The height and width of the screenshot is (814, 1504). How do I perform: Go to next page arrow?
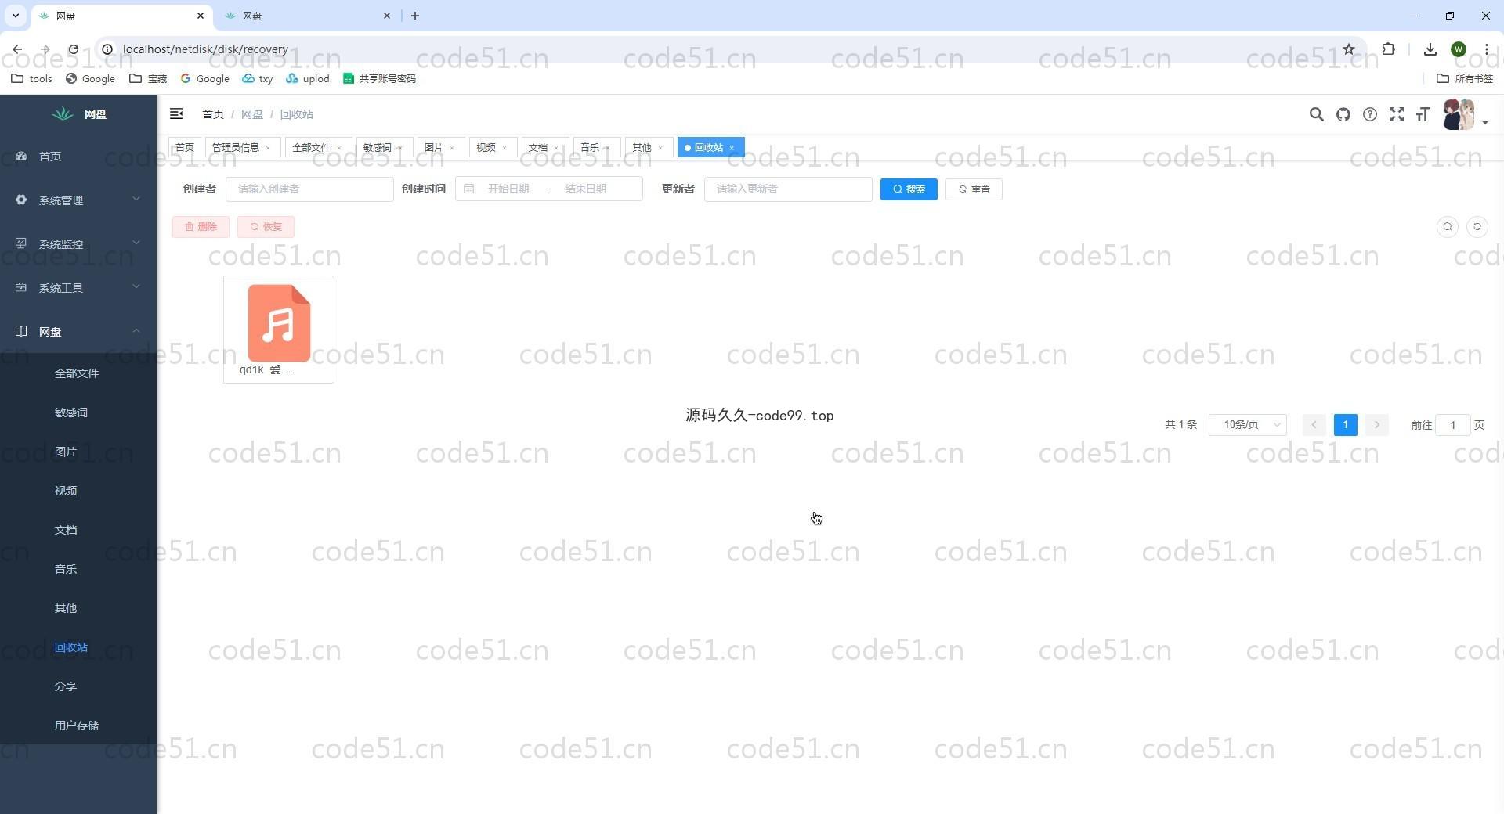pyautogui.click(x=1377, y=425)
